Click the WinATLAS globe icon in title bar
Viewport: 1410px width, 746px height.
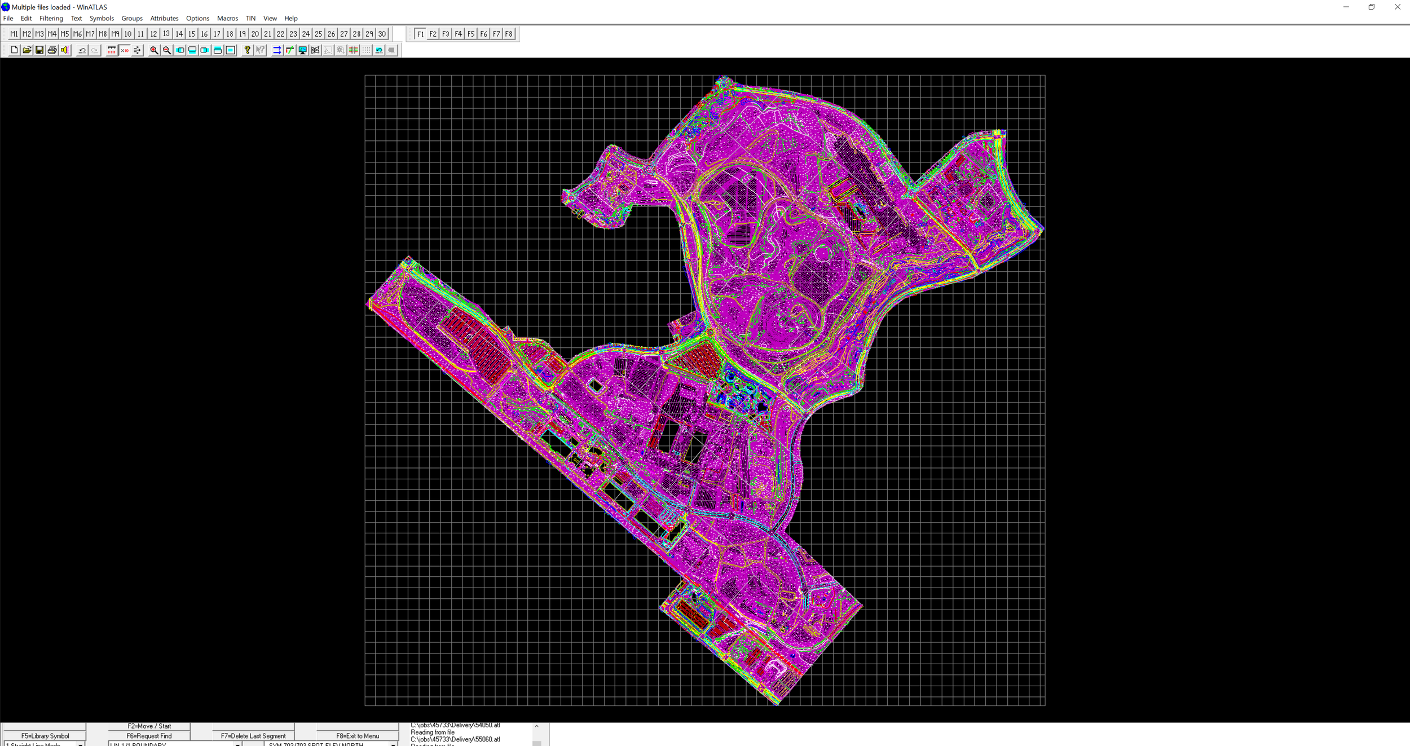(6, 7)
